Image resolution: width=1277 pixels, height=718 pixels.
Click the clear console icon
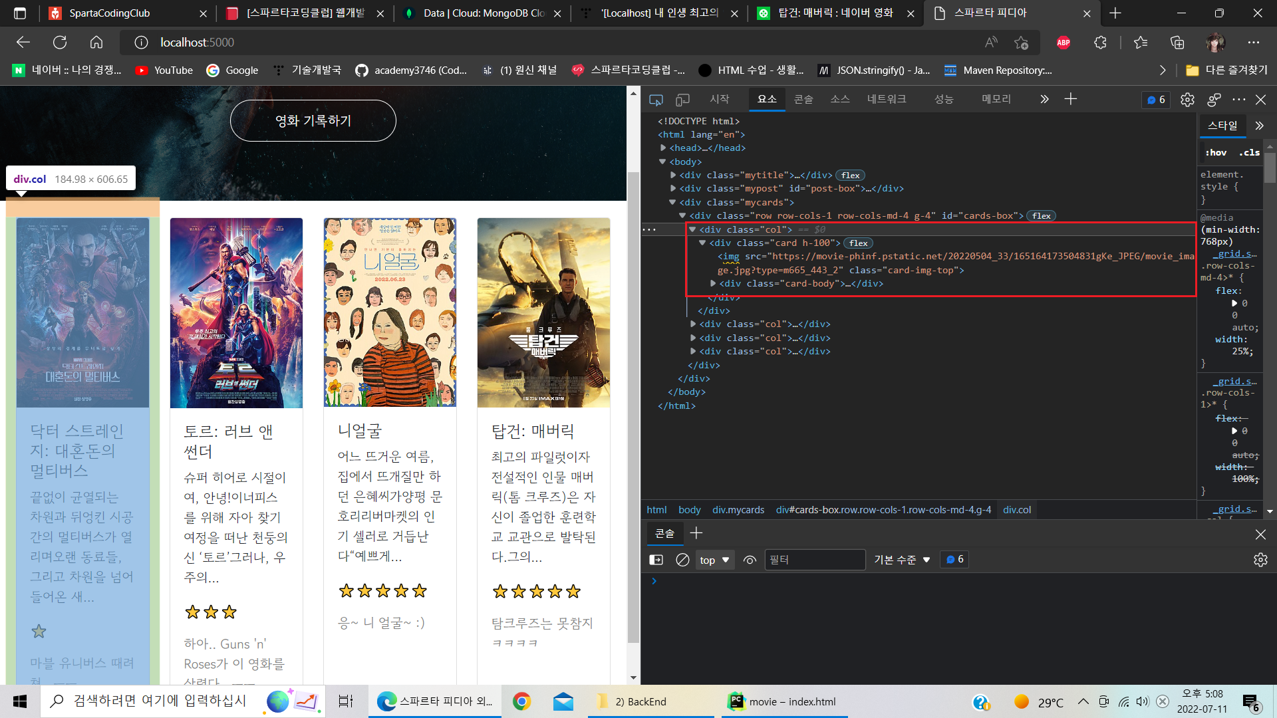pos(682,560)
